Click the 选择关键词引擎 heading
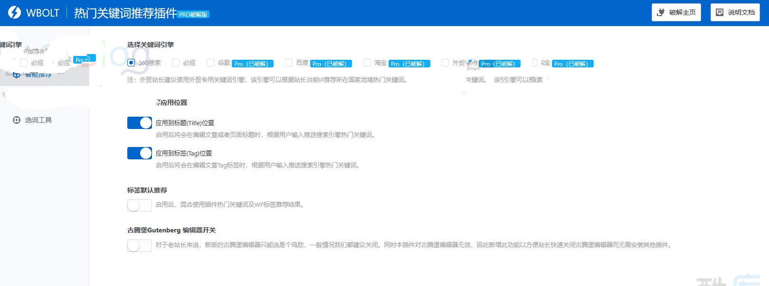 click(x=151, y=45)
